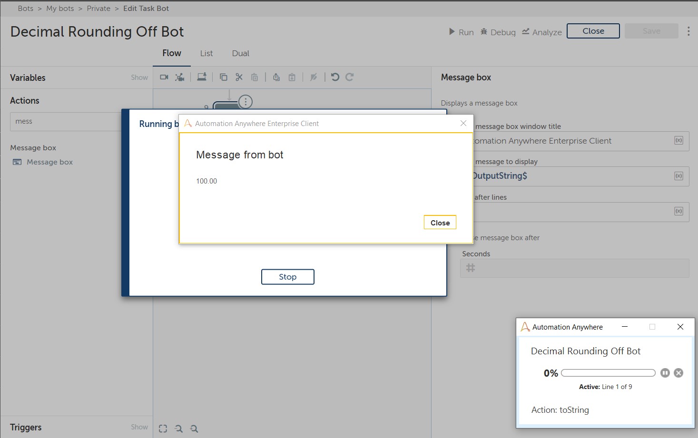
Task: Click the Undo arrow in toolbar
Action: click(335, 77)
